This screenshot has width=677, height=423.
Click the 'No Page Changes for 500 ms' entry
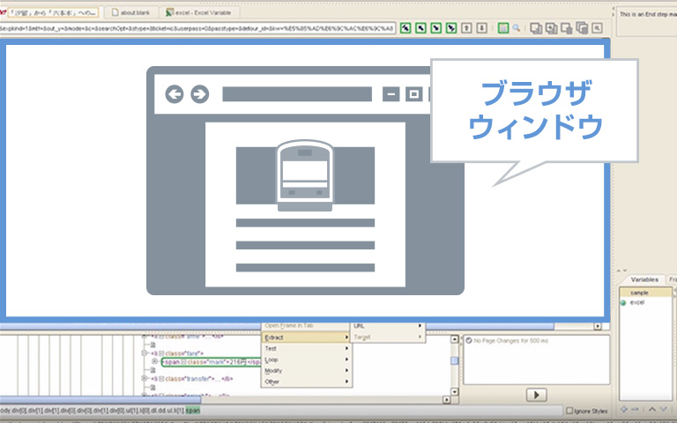[510, 340]
